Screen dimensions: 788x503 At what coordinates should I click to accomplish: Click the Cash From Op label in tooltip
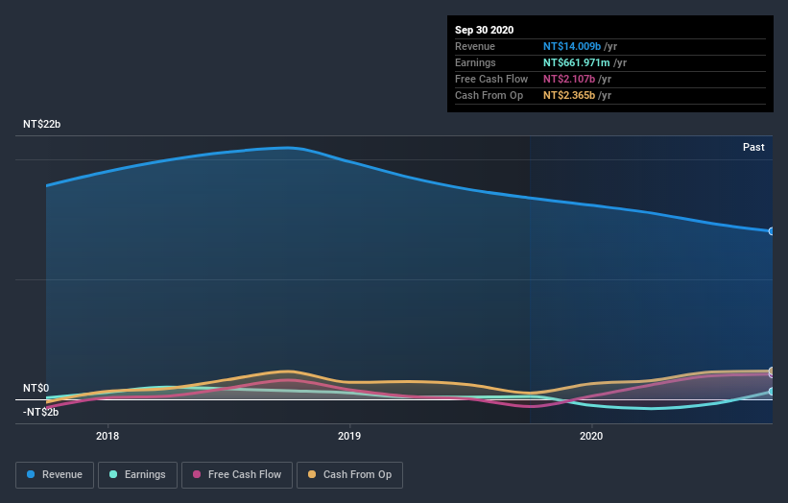(x=489, y=95)
